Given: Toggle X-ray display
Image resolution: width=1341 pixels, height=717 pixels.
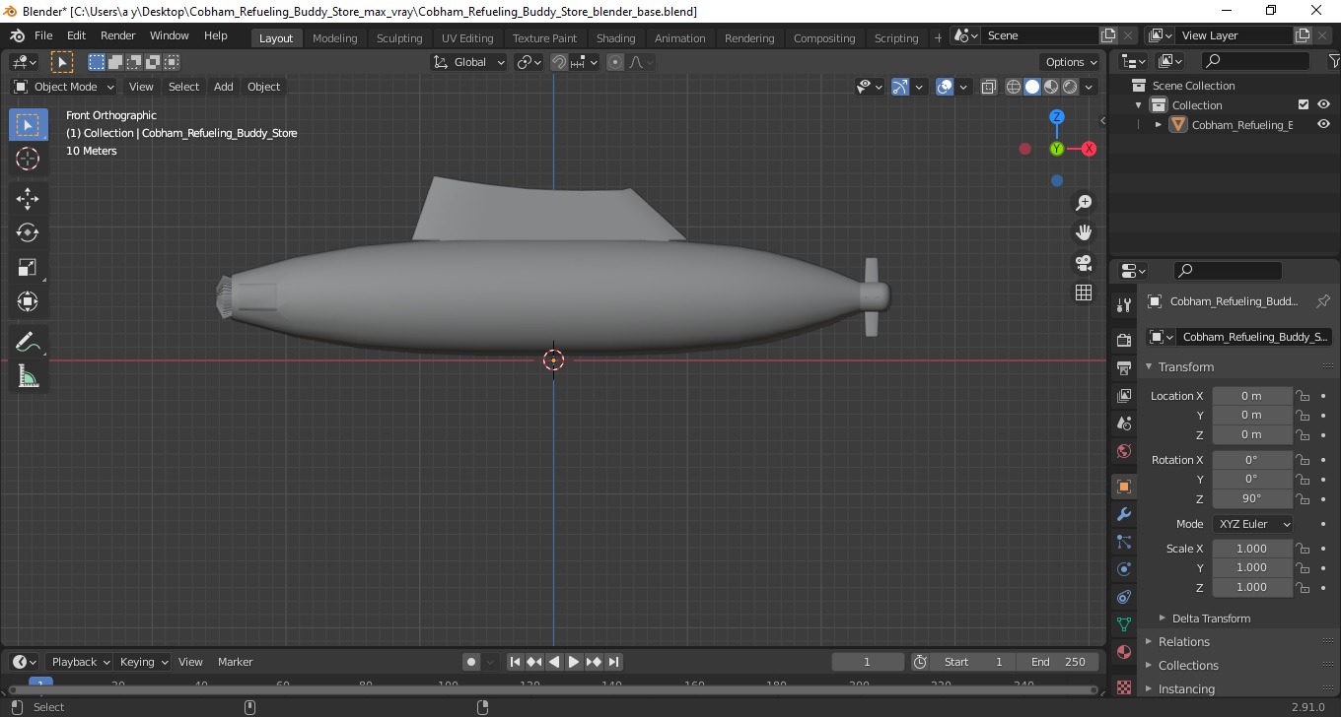Looking at the screenshot, I should coord(989,87).
